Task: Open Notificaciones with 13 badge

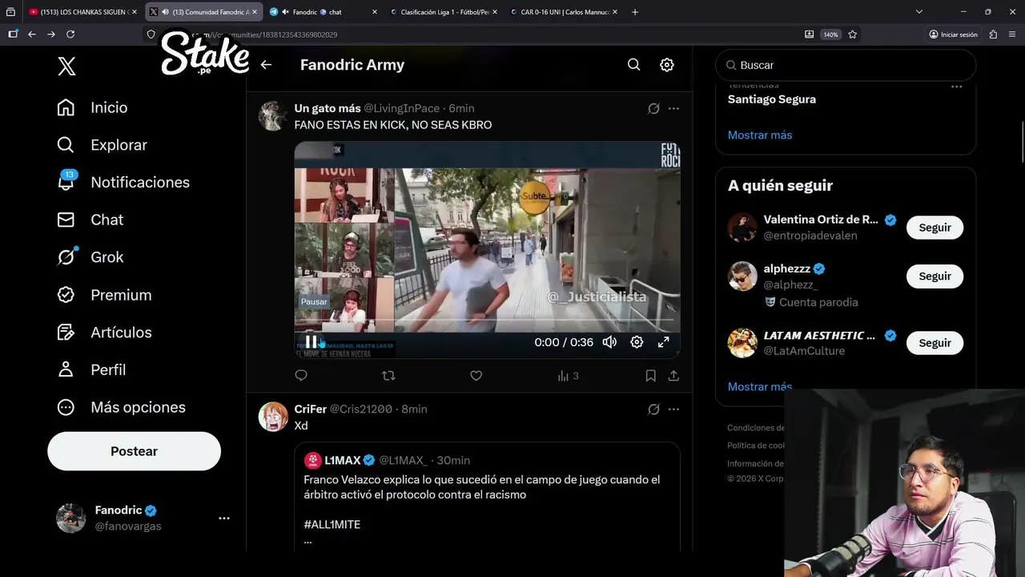Action: tap(123, 182)
